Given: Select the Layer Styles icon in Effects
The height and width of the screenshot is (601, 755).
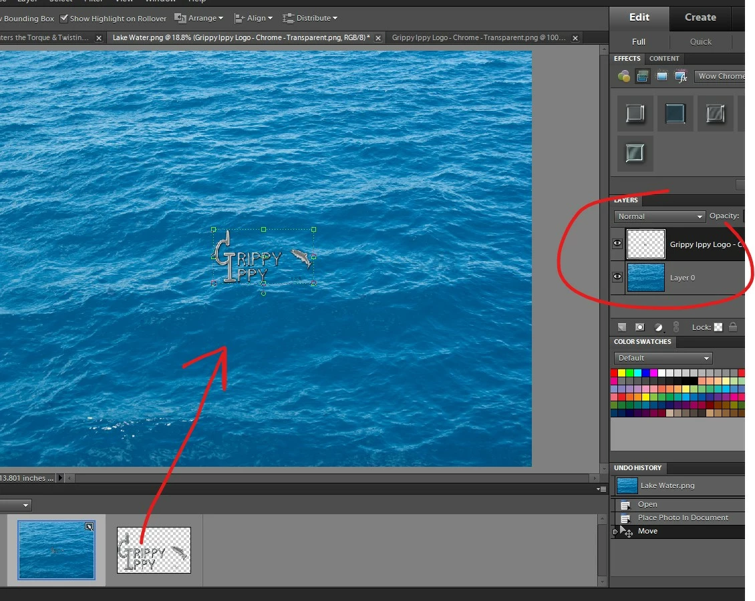Looking at the screenshot, I should click(x=642, y=76).
